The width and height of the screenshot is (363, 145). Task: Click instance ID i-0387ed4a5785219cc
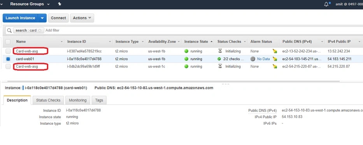(x=84, y=51)
